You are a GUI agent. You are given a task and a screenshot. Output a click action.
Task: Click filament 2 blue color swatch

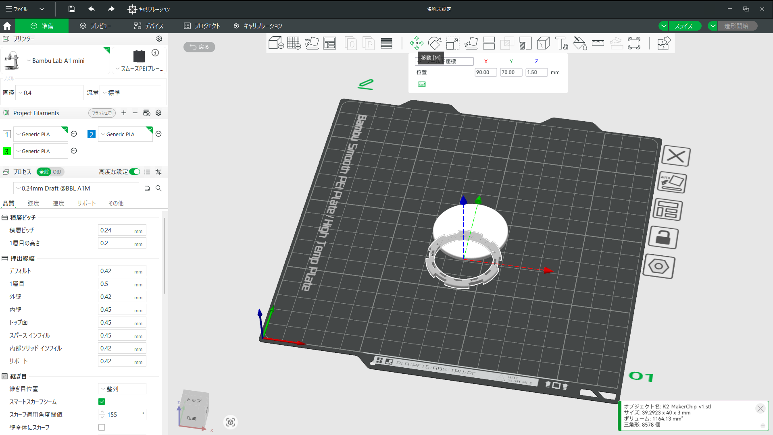coord(92,134)
